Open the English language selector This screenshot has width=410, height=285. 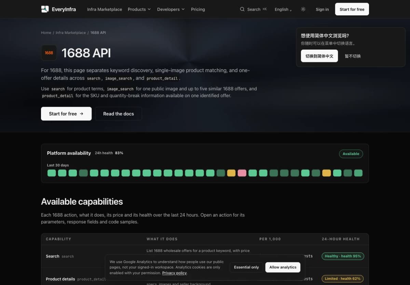click(283, 9)
